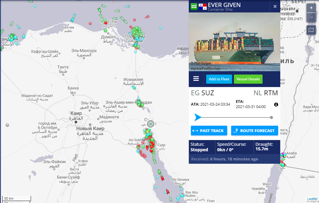Close the EVER GIVEN vessel popup

click(x=275, y=6)
